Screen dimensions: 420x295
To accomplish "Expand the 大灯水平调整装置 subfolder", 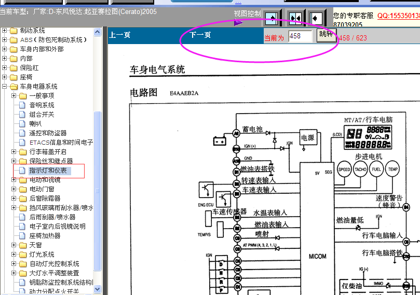I will pos(13,273).
